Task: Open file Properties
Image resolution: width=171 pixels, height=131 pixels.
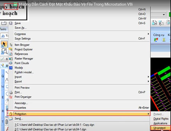Action: click(x=20, y=108)
